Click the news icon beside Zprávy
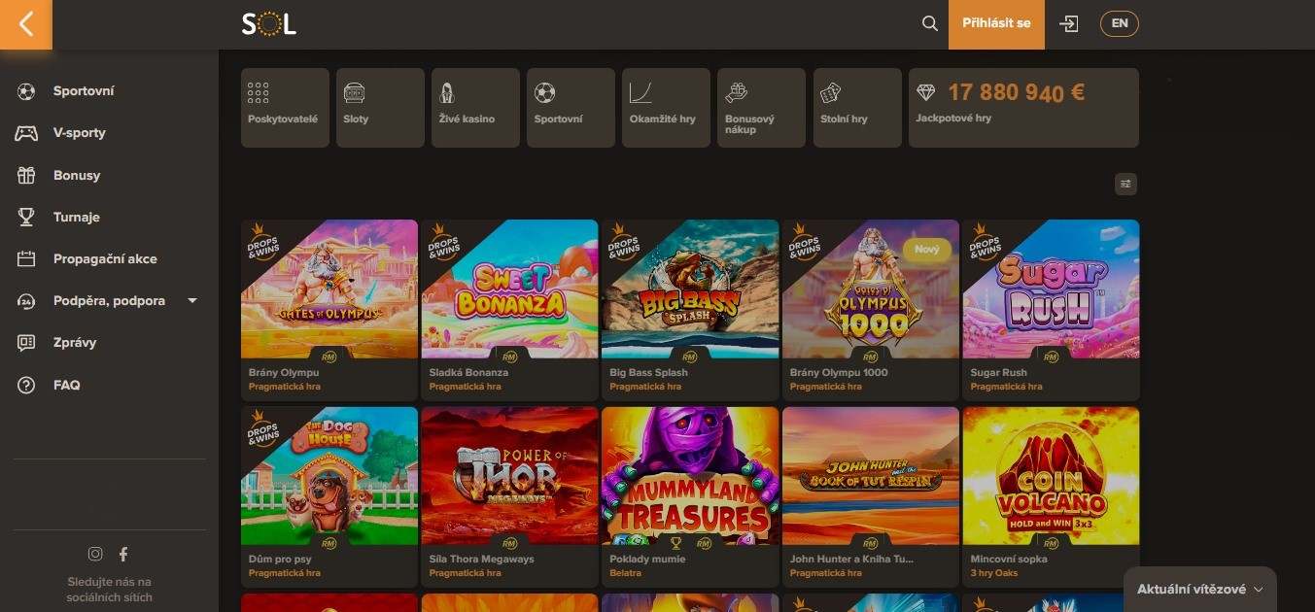Viewport: 1315px width, 612px height. [26, 343]
